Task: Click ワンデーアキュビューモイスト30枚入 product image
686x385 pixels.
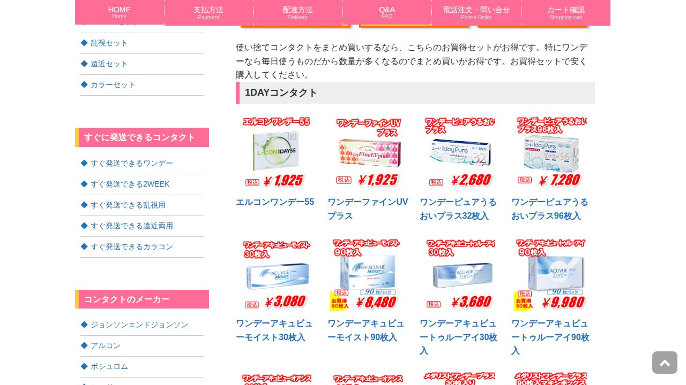Action: pyautogui.click(x=276, y=274)
